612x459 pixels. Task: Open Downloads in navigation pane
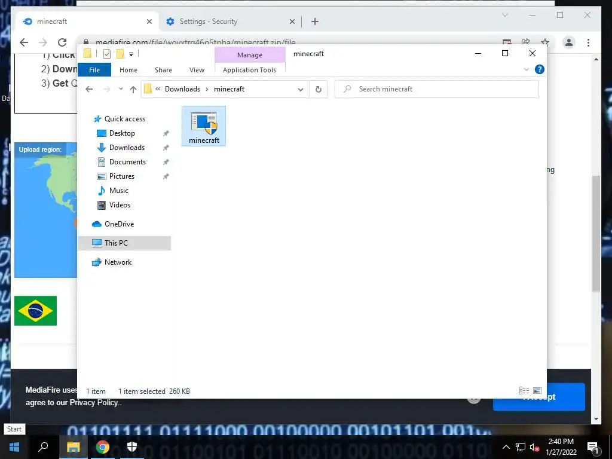(127, 148)
